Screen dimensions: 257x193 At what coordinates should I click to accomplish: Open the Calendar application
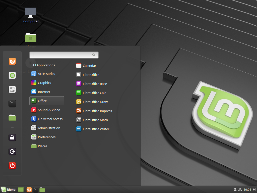pyautogui.click(x=89, y=66)
